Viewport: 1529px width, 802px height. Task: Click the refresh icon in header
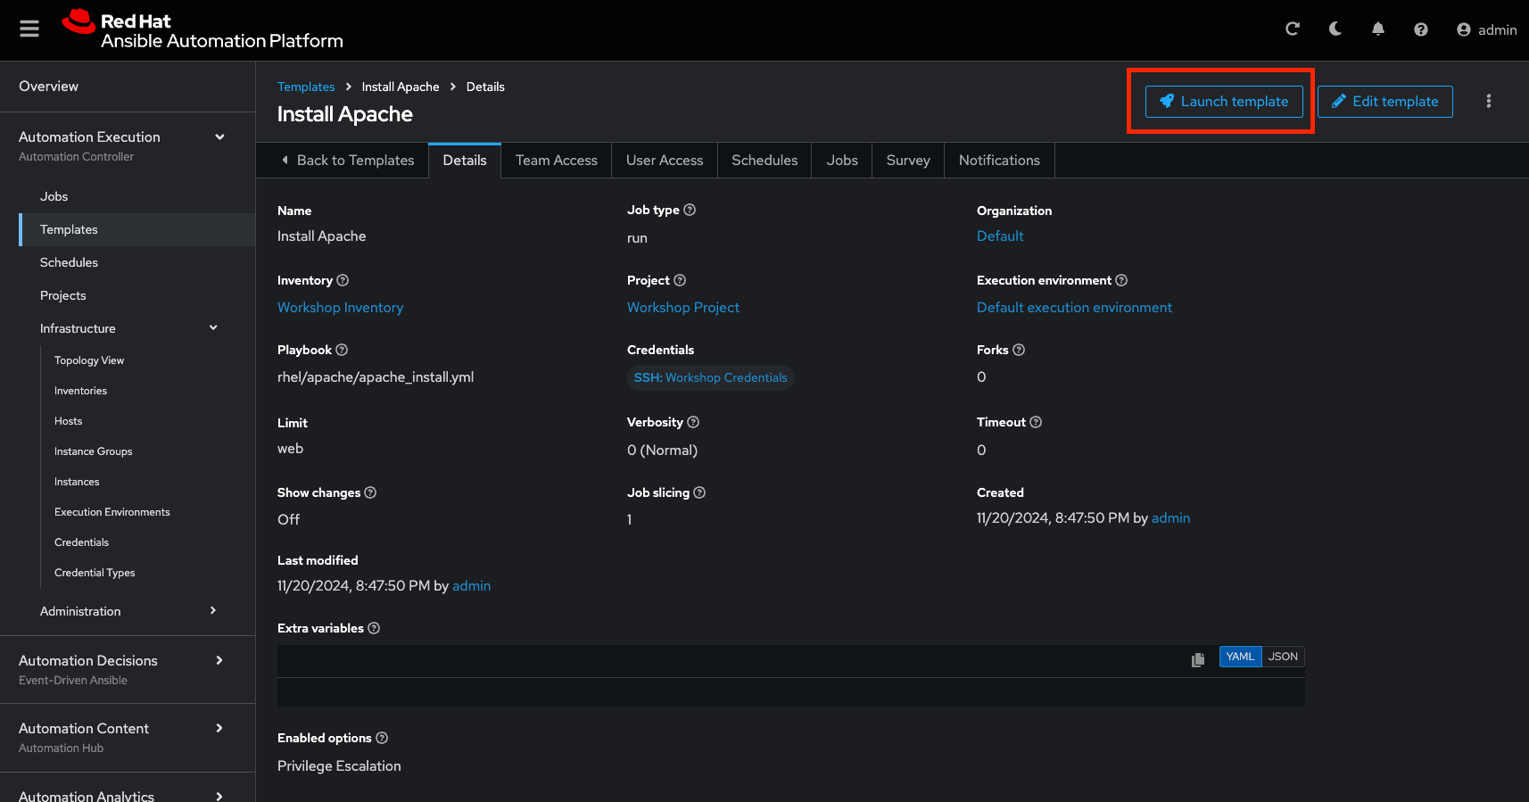1292,29
